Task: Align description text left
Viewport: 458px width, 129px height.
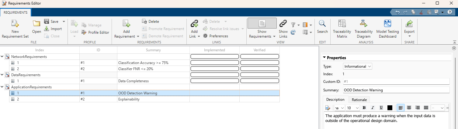Action: pyautogui.click(x=401, y=108)
